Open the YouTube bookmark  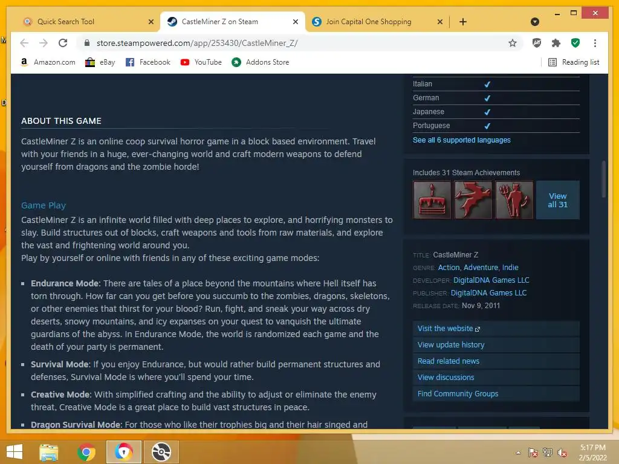[201, 62]
